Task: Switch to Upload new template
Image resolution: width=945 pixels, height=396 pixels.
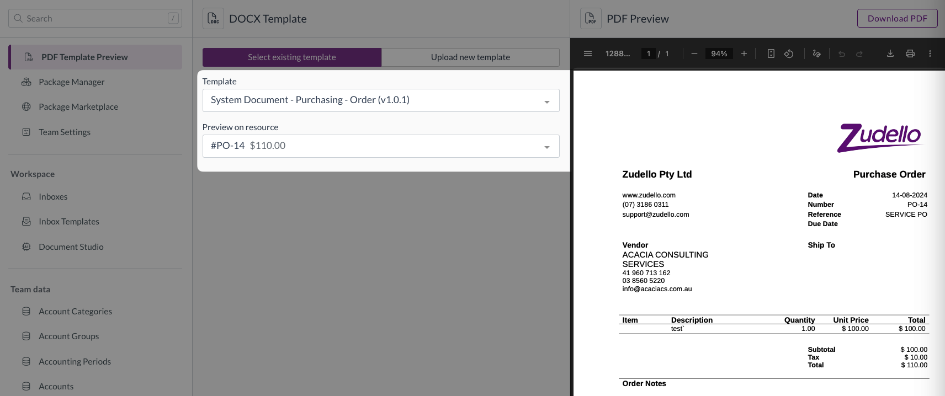Action: 470,57
